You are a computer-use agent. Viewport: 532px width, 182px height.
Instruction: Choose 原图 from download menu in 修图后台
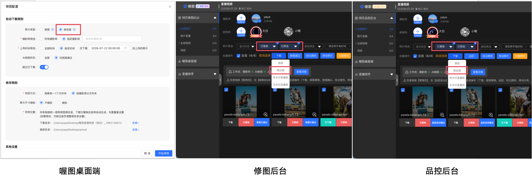click(280, 63)
